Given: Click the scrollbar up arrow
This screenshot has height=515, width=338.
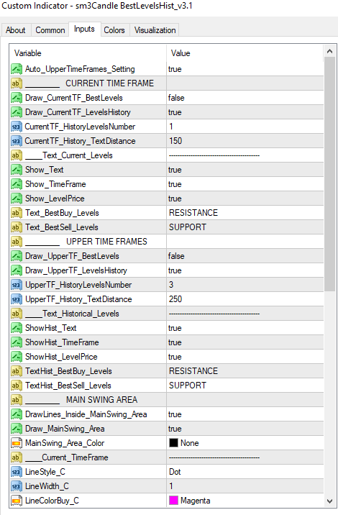Looking at the screenshot, I should 330,51.
